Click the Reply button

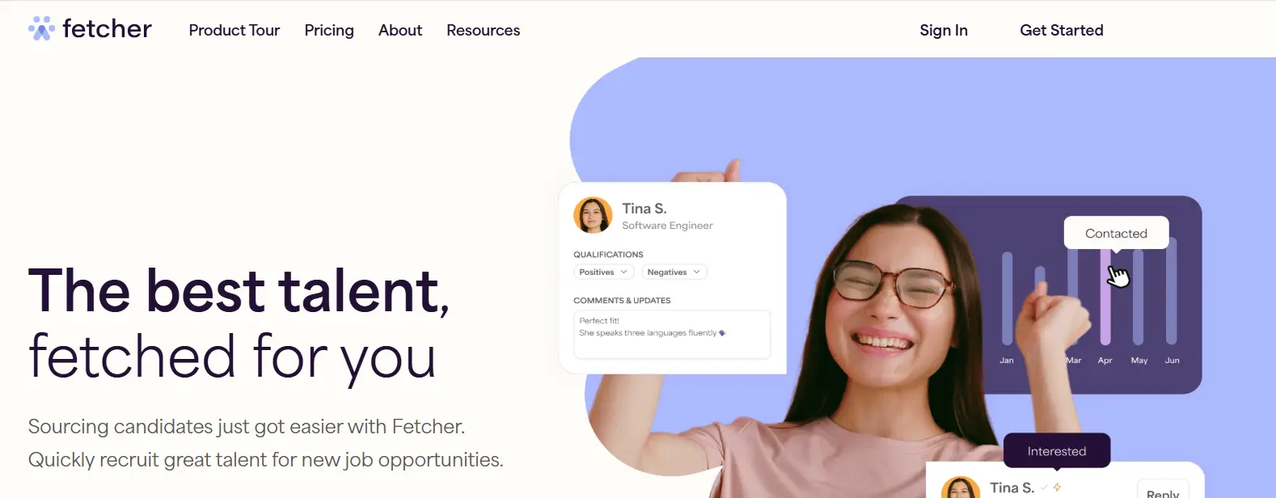pos(1163,489)
